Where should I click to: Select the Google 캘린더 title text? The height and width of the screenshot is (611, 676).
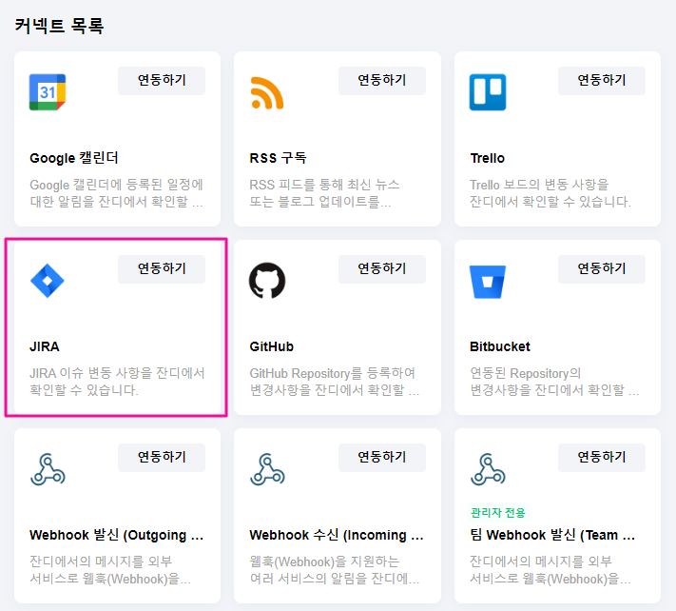pyautogui.click(x=74, y=158)
